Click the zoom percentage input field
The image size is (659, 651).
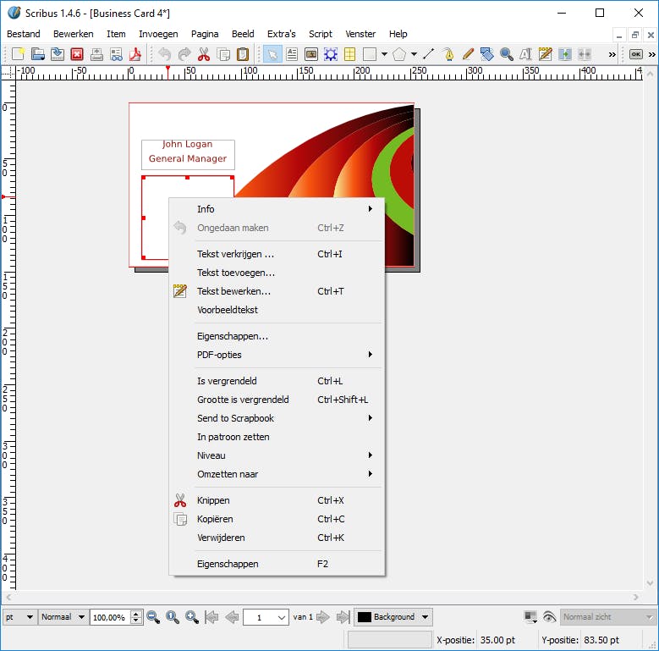tap(111, 617)
